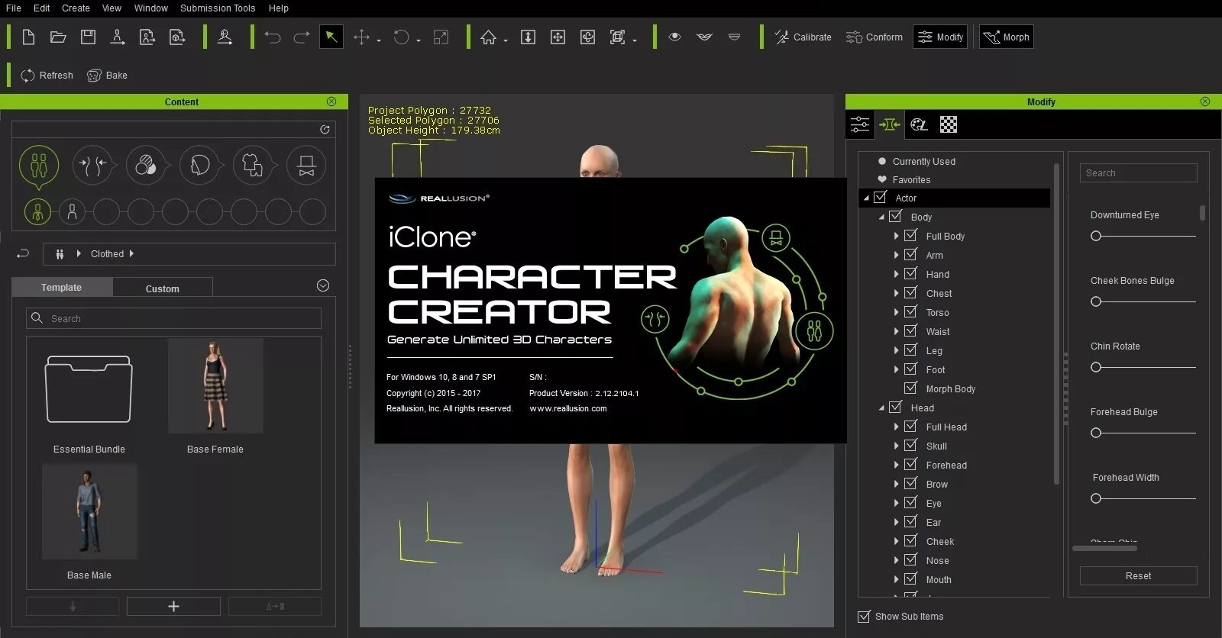Open the Clothed path dropdown arrow
The height and width of the screenshot is (638, 1222).
131,253
